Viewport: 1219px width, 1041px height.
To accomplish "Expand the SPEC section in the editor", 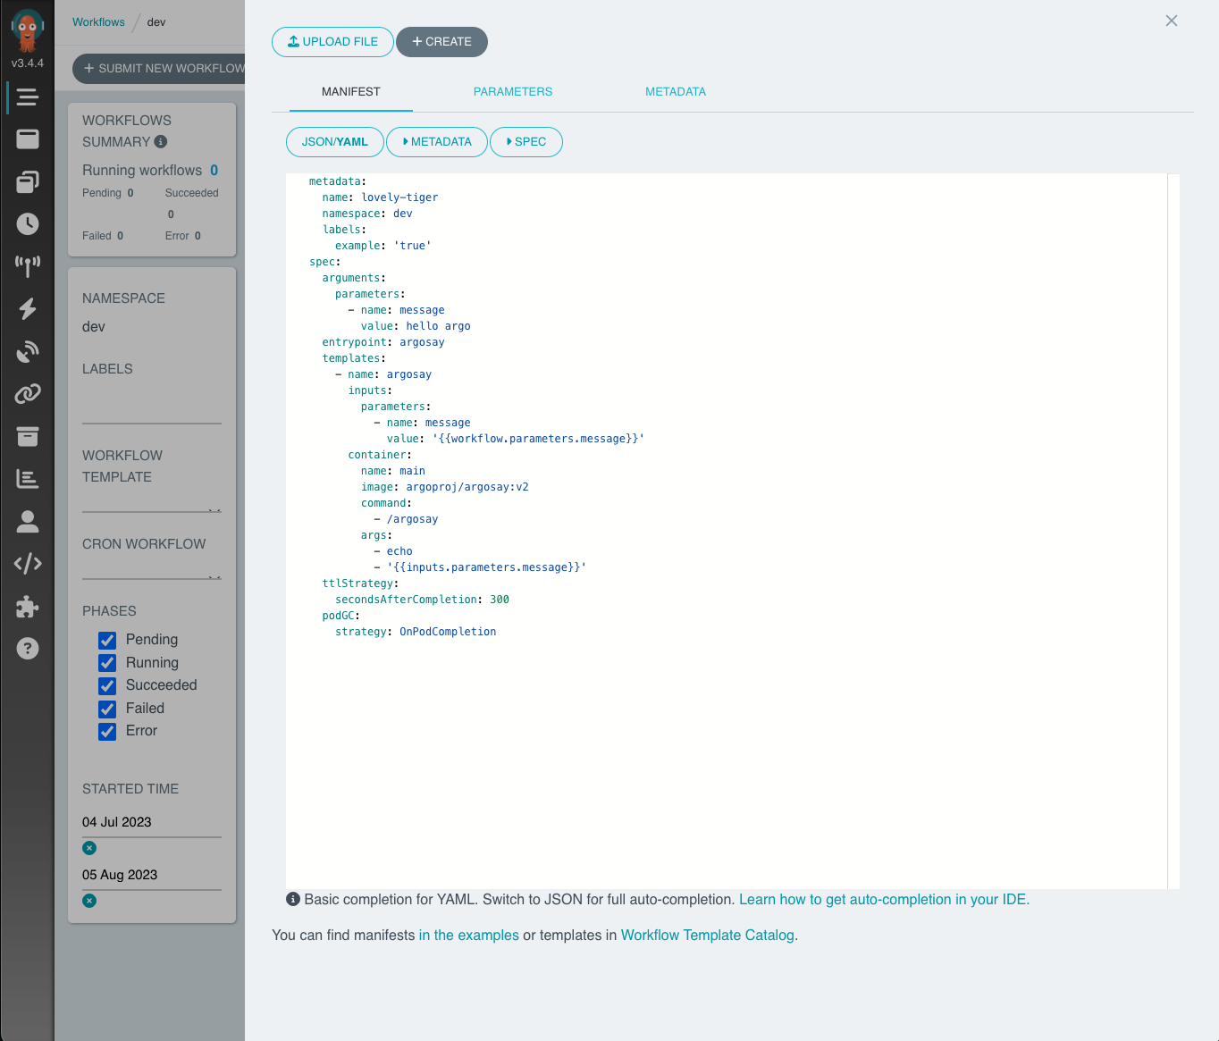I will pyautogui.click(x=525, y=141).
